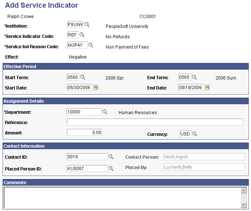Click the No Refunds description
This screenshot has height=211, width=251.
pyautogui.click(x=118, y=37)
